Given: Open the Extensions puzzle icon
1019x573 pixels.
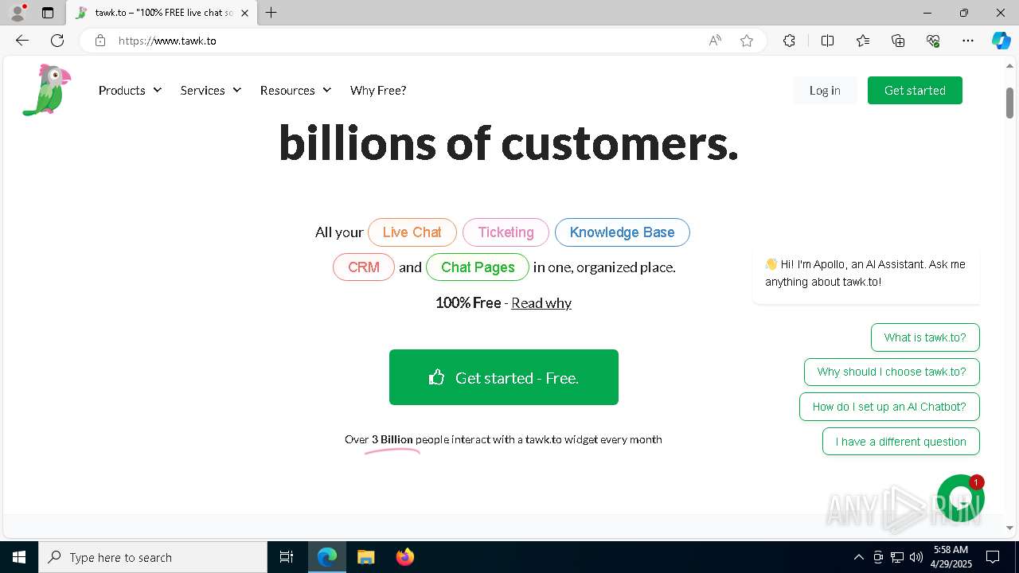Looking at the screenshot, I should point(789,41).
